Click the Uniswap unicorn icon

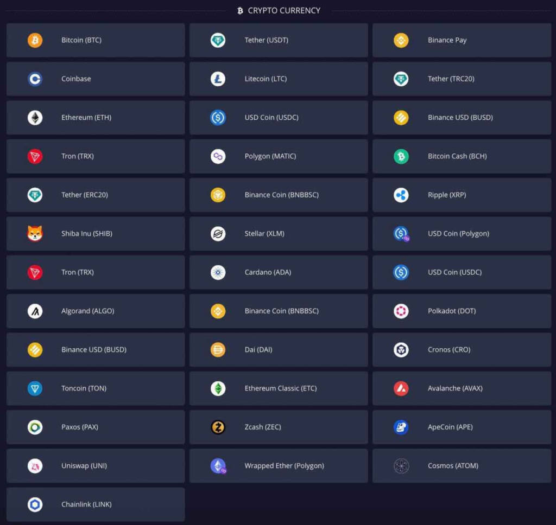[35, 466]
